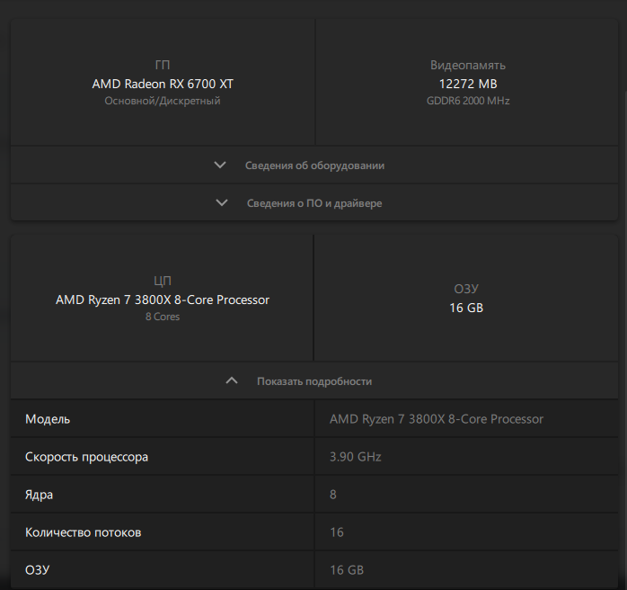
Task: Collapse details via Показать подробности text
Action: pyautogui.click(x=314, y=381)
